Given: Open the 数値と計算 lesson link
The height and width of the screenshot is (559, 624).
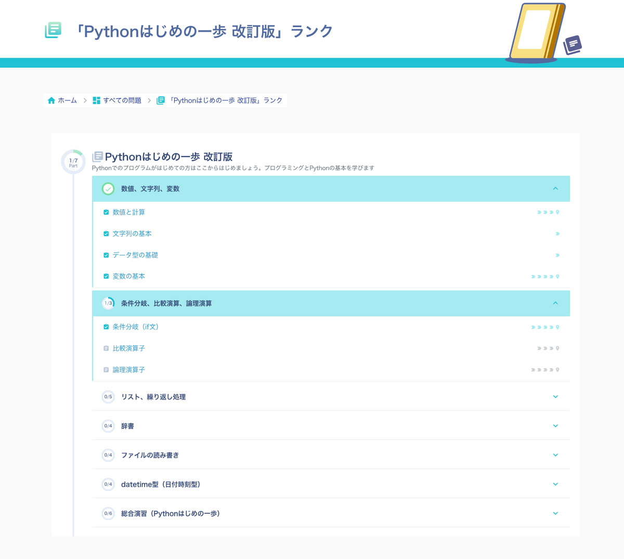Looking at the screenshot, I should click(129, 212).
